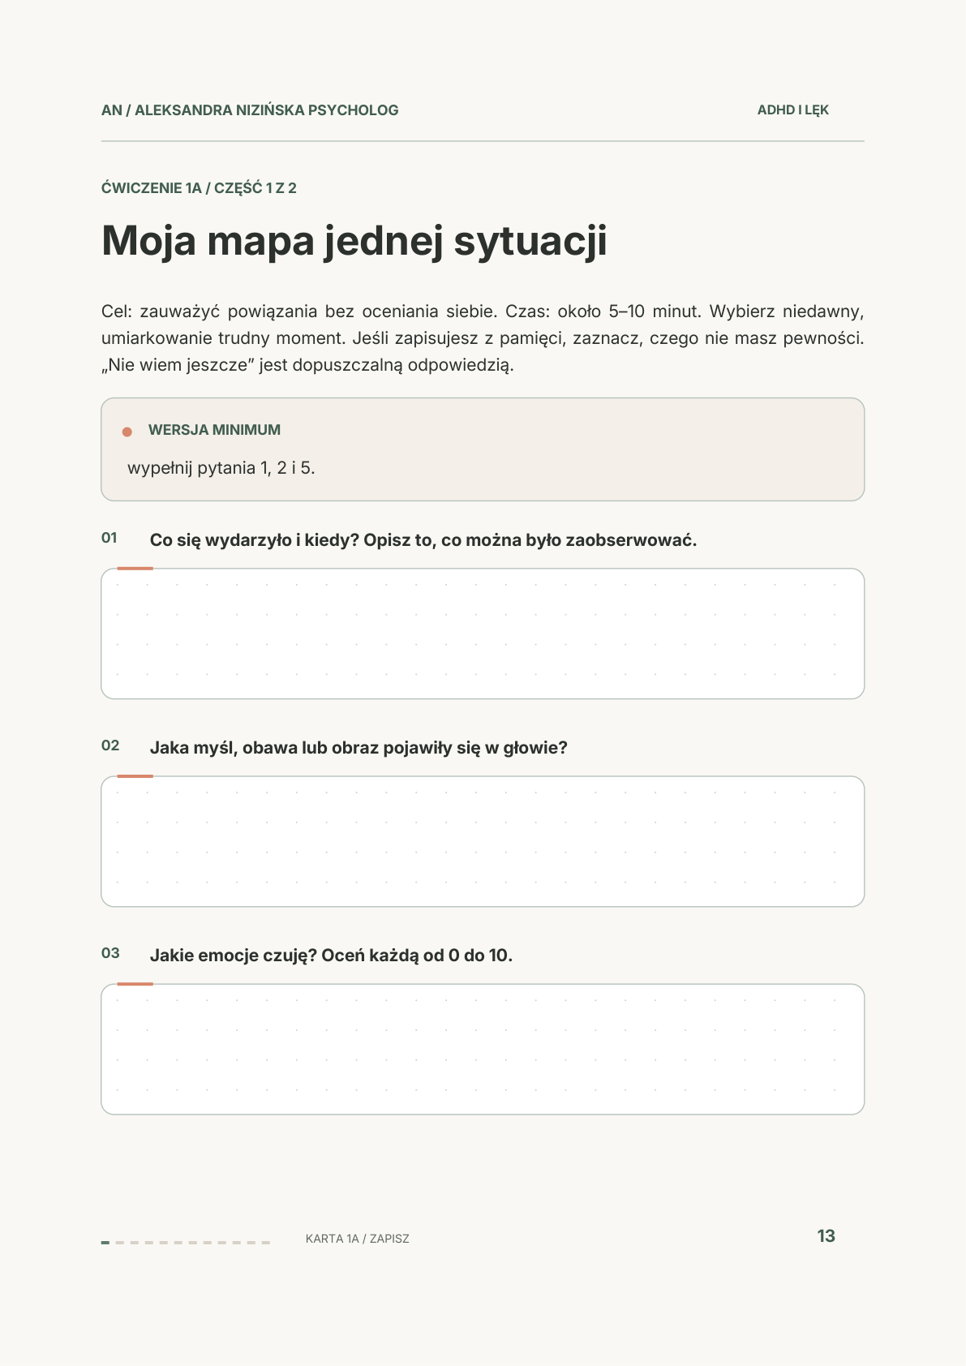Click the question number "03"
The image size is (966, 1366).
pyautogui.click(x=110, y=953)
